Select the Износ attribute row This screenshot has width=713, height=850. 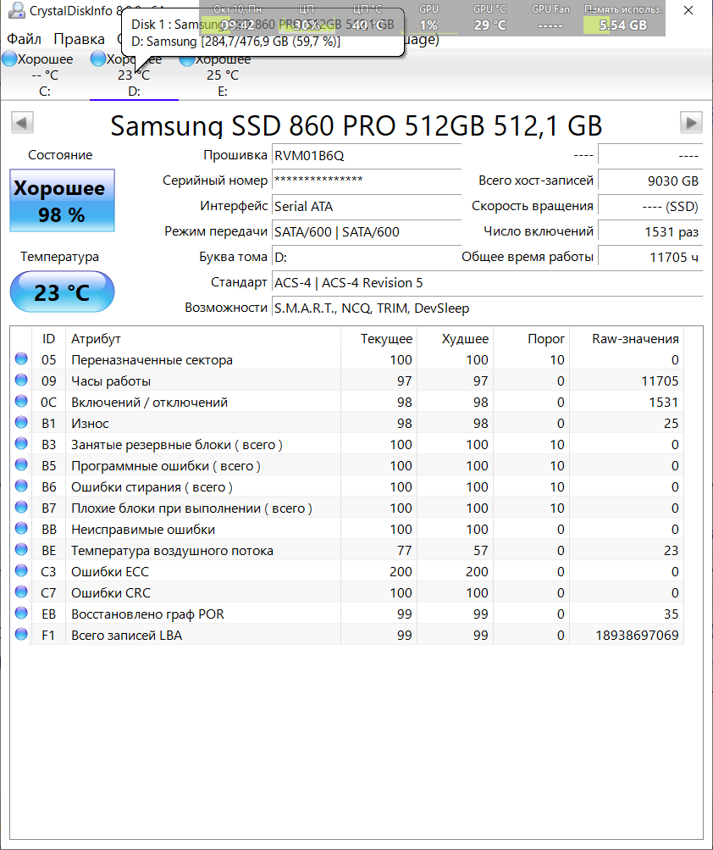pyautogui.click(x=346, y=423)
